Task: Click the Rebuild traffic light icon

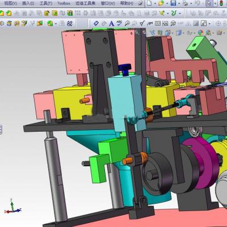Action: click(221, 3)
